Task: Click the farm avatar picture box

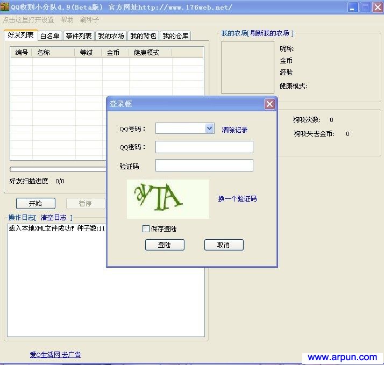Action: coord(248,67)
